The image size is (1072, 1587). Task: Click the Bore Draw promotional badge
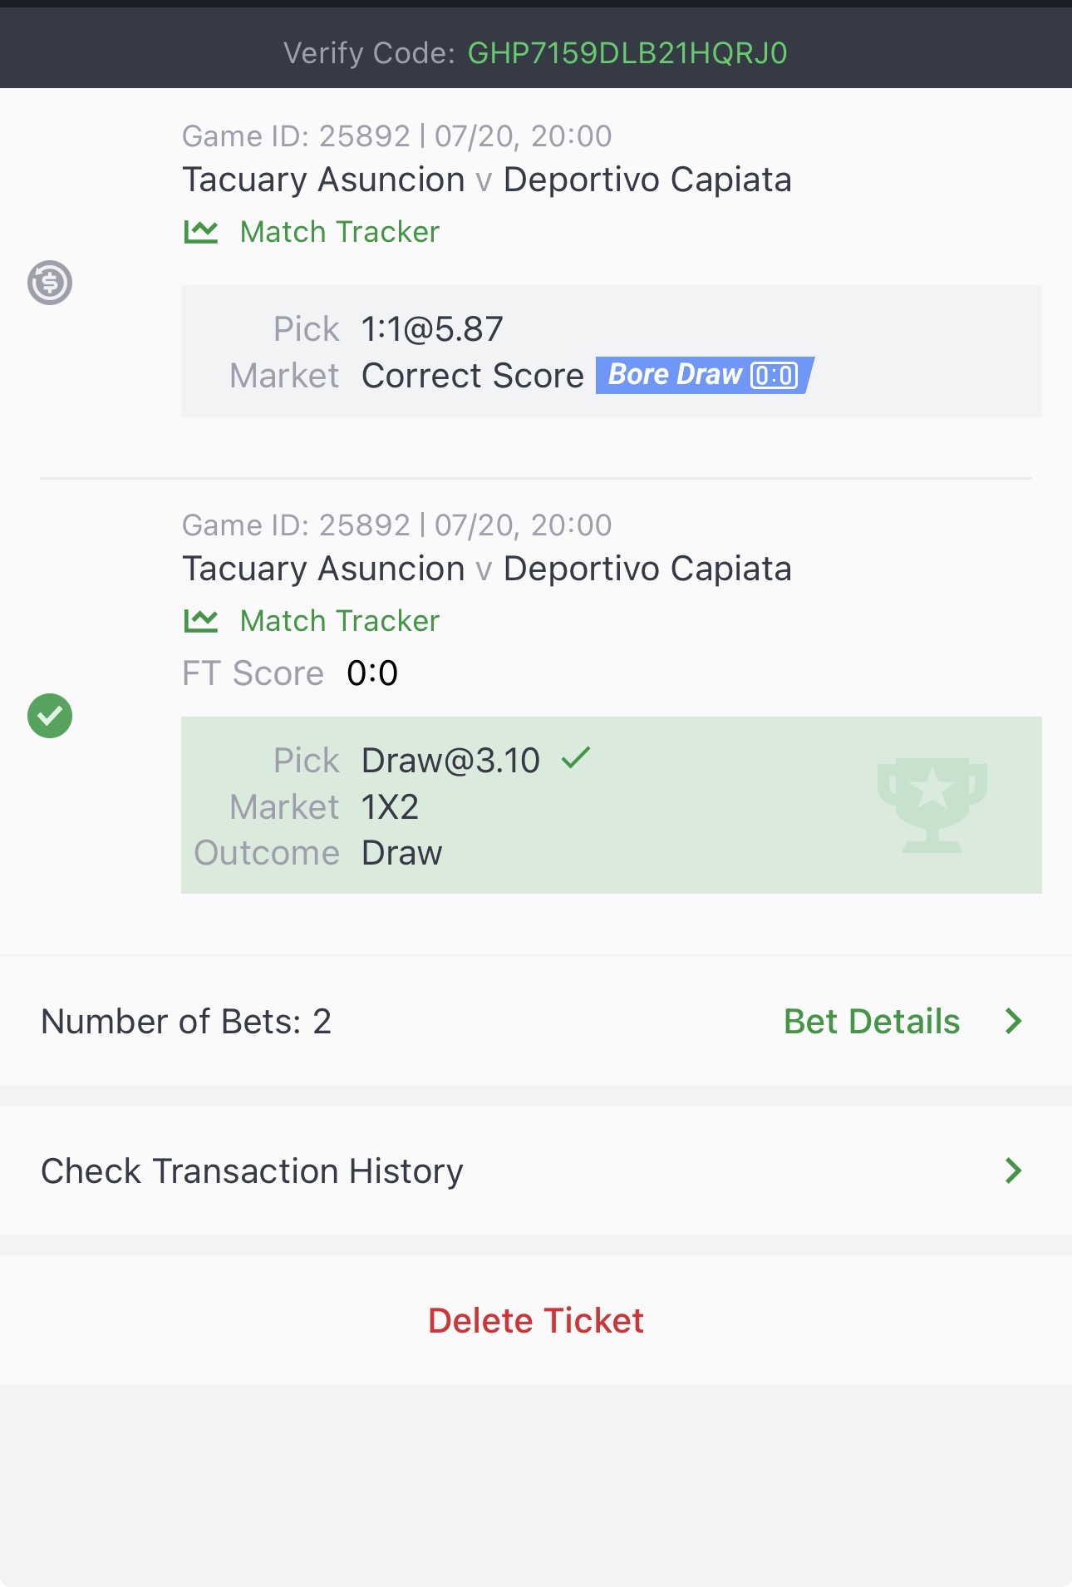(x=705, y=375)
